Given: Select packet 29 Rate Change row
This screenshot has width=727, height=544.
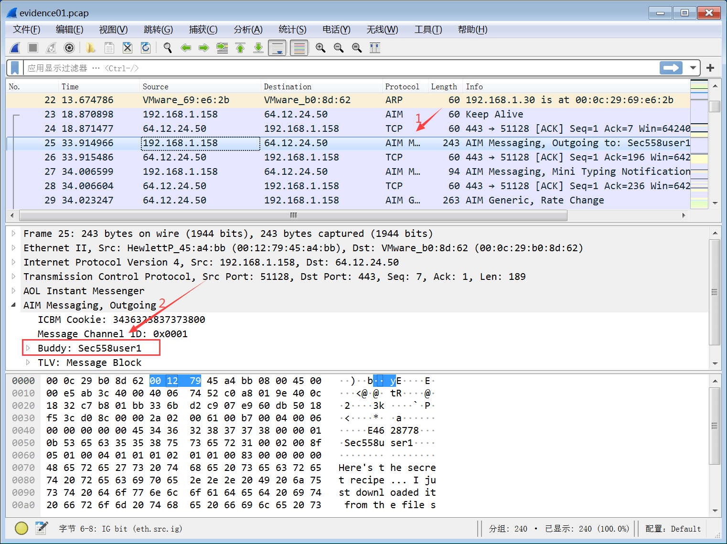Looking at the screenshot, I should [x=348, y=200].
